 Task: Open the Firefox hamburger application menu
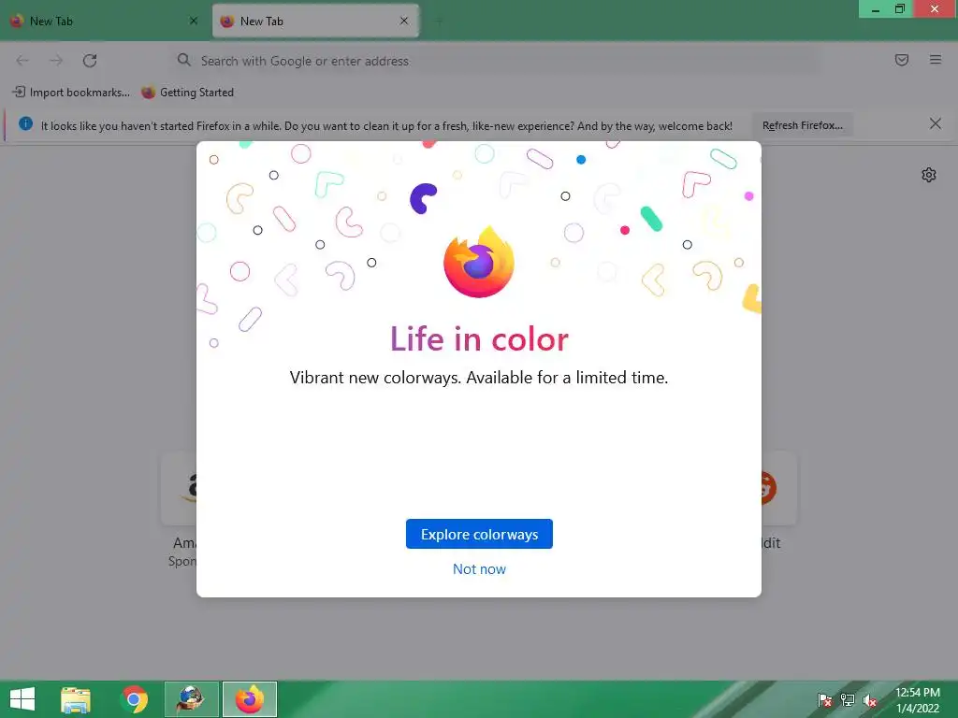pos(935,60)
